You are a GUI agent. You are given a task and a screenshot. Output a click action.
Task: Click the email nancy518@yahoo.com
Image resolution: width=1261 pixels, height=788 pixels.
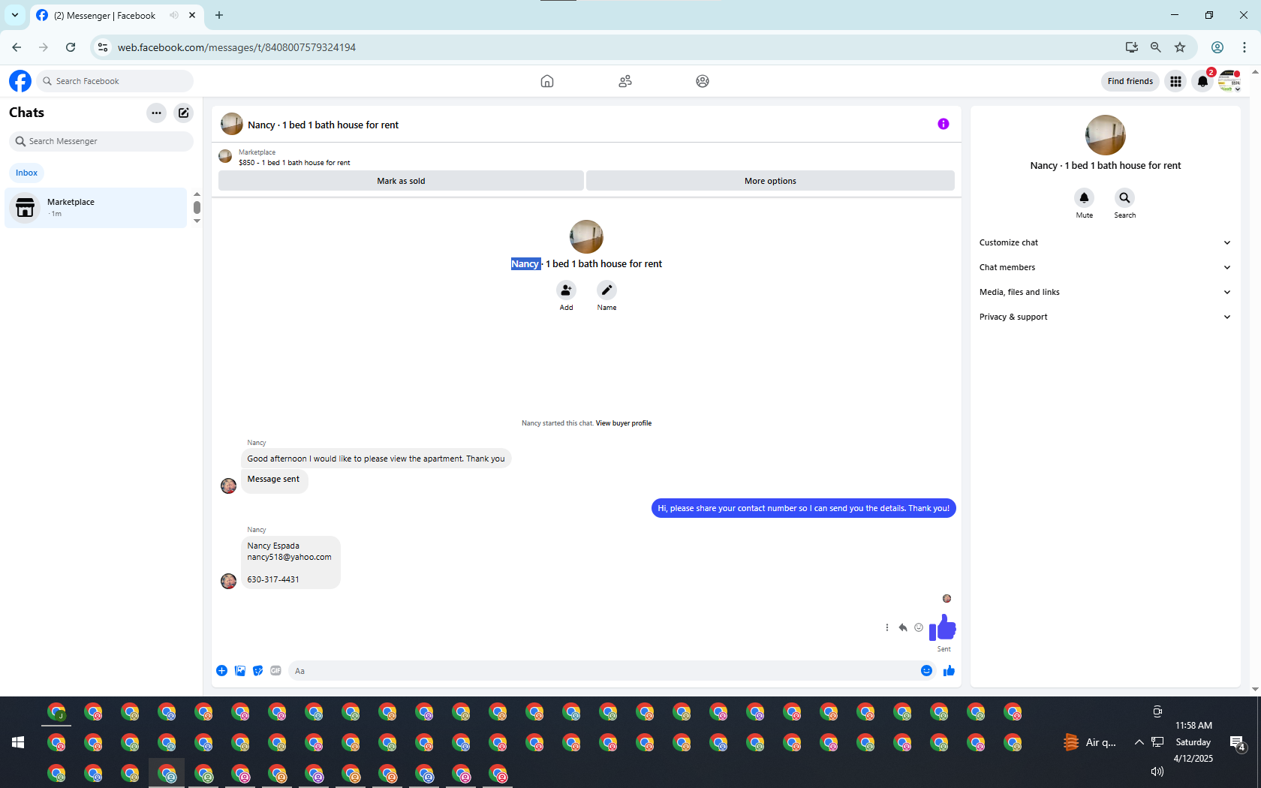click(289, 557)
